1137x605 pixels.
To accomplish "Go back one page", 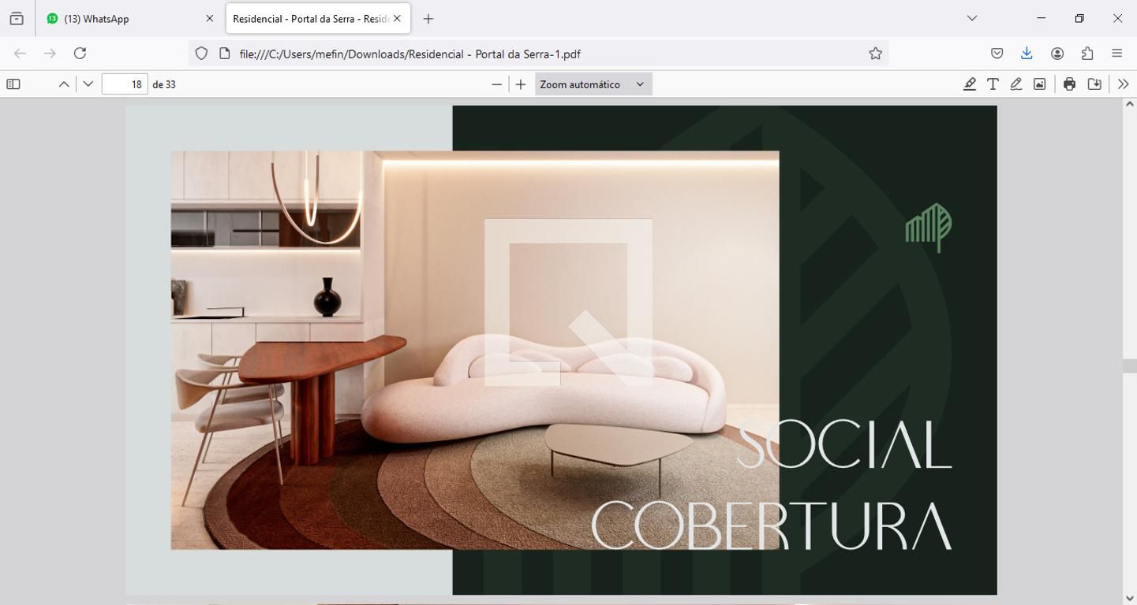I will [21, 54].
